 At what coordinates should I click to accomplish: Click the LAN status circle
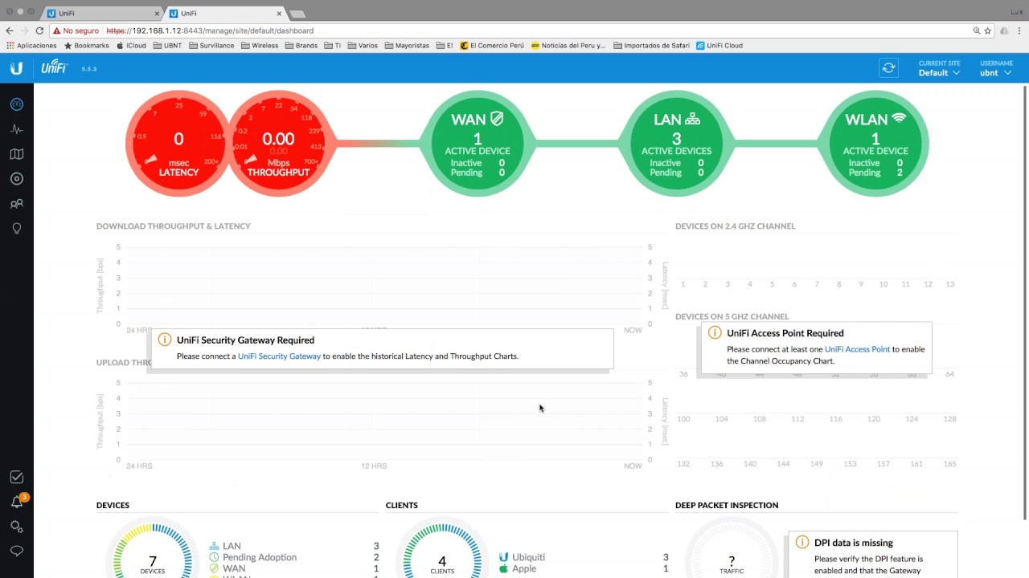tap(676, 144)
